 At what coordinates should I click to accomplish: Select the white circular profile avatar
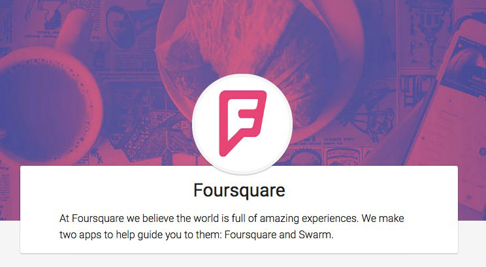242,124
